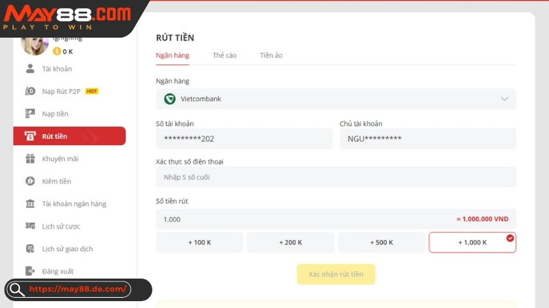Select the + 500 K amount button

coord(382,242)
